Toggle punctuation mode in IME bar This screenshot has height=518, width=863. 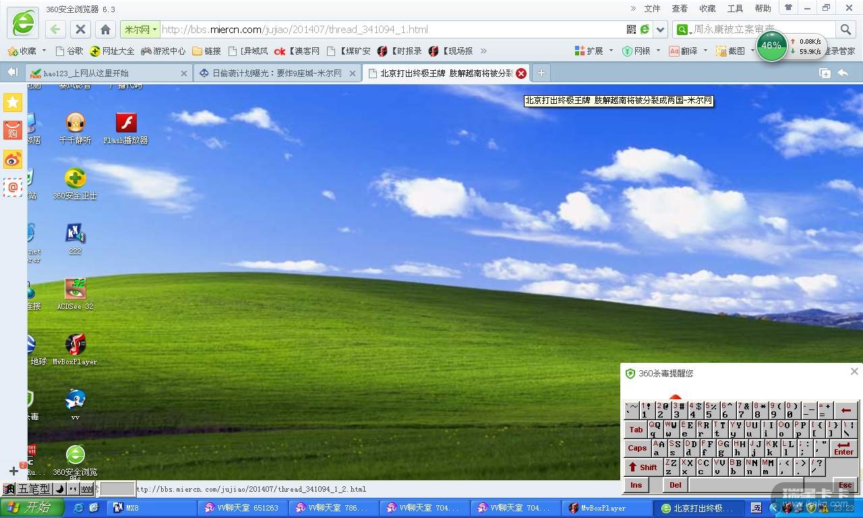(73, 489)
